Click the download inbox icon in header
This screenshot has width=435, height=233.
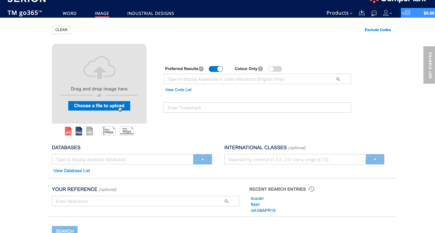point(362,13)
